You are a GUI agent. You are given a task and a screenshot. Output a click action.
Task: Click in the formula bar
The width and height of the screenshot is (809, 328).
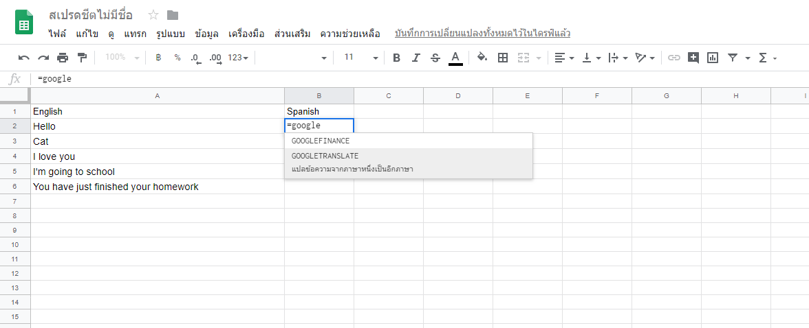[418, 79]
